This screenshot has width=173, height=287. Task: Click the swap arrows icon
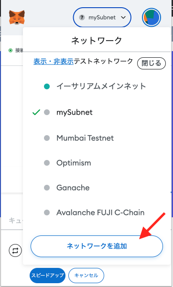click(15, 250)
